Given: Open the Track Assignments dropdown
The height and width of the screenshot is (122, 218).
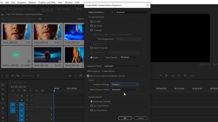Looking at the screenshot, I should click(129, 39).
